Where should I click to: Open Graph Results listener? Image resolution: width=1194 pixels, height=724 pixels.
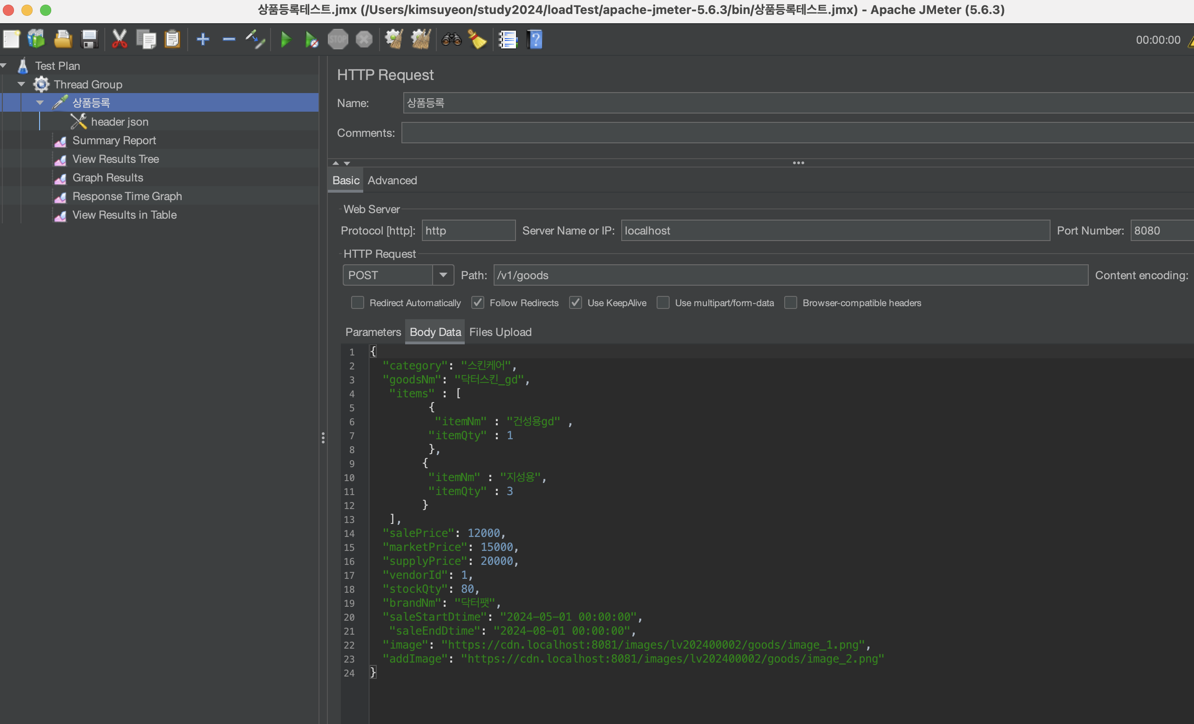(x=108, y=178)
